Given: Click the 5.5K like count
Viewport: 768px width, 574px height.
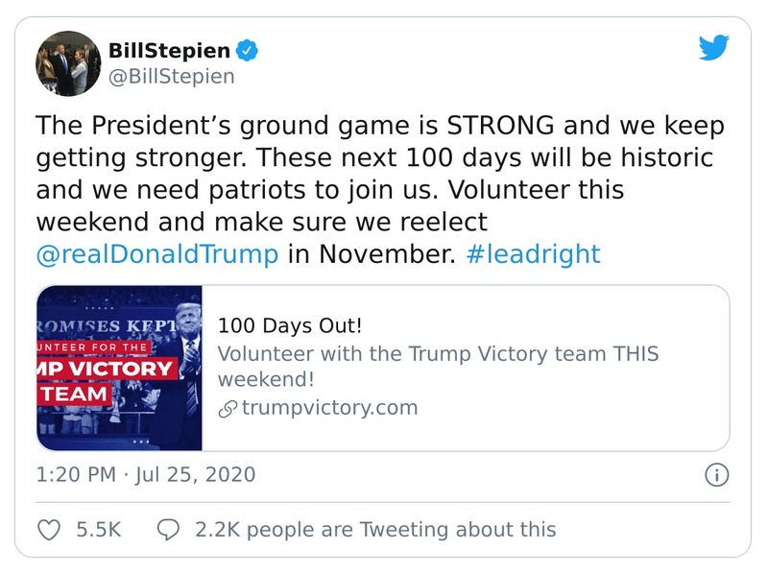Looking at the screenshot, I should point(98,529).
